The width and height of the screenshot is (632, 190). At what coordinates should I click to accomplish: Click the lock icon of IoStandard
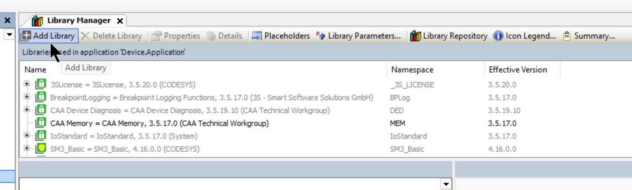coord(41,135)
